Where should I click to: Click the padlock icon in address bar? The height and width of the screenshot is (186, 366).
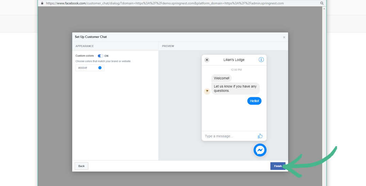[x=42, y=3]
